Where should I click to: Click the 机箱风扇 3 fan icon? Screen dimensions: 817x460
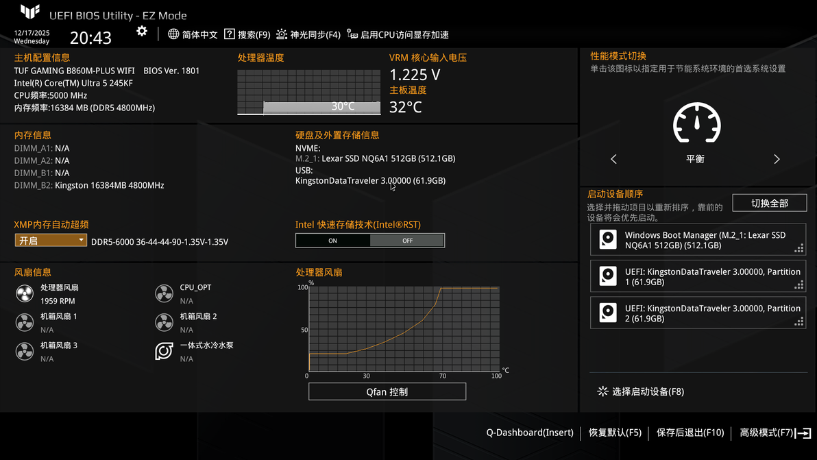click(x=25, y=352)
